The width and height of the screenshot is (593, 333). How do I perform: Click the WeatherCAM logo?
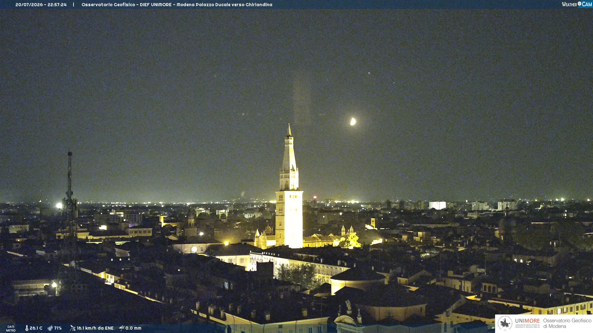pyautogui.click(x=577, y=4)
